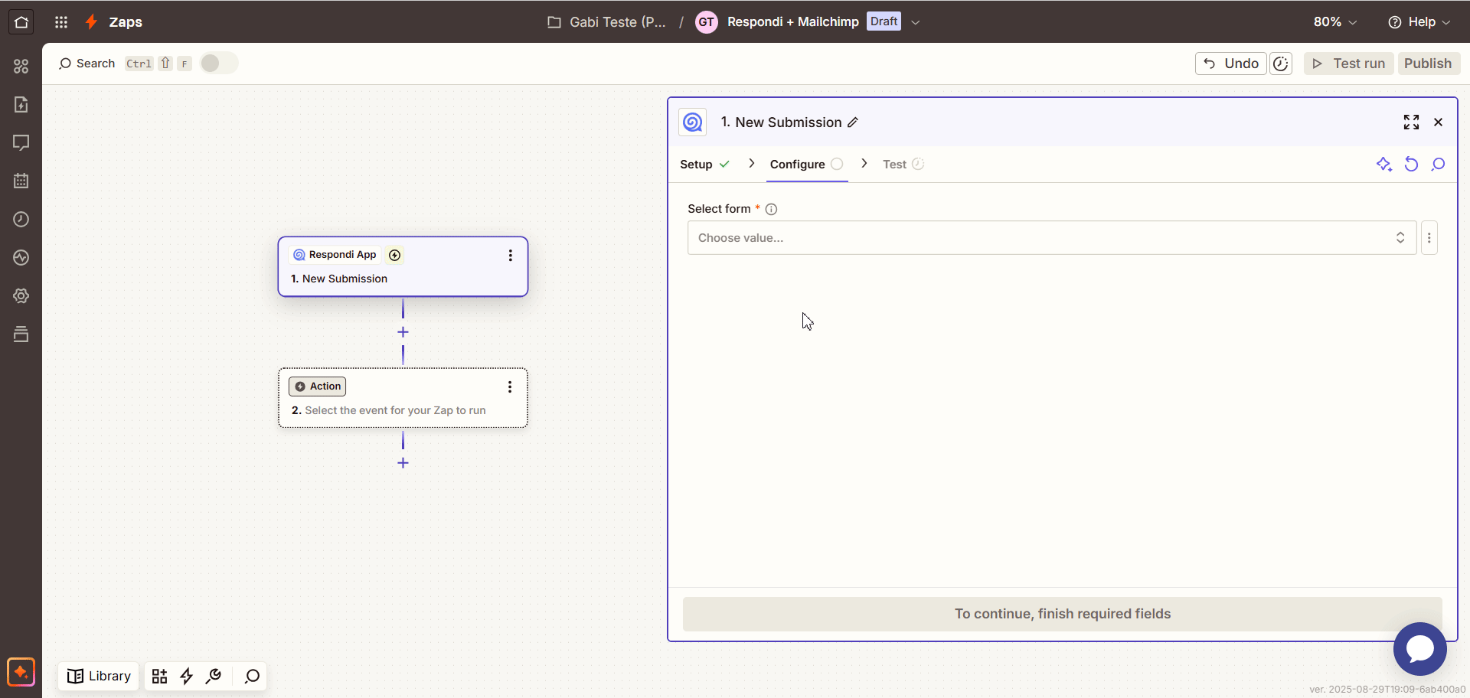The width and height of the screenshot is (1470, 698).
Task: Open the Gabi Teste folder breadcrumb
Action: [606, 22]
